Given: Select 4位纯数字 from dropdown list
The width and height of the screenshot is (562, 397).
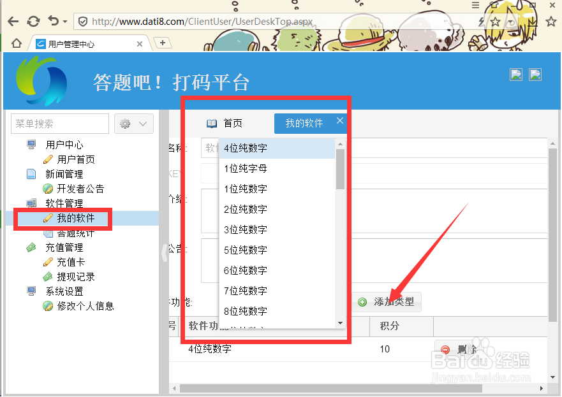Looking at the screenshot, I should tap(277, 148).
